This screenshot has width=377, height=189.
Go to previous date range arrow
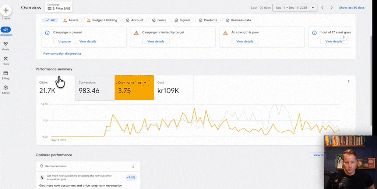pos(323,8)
